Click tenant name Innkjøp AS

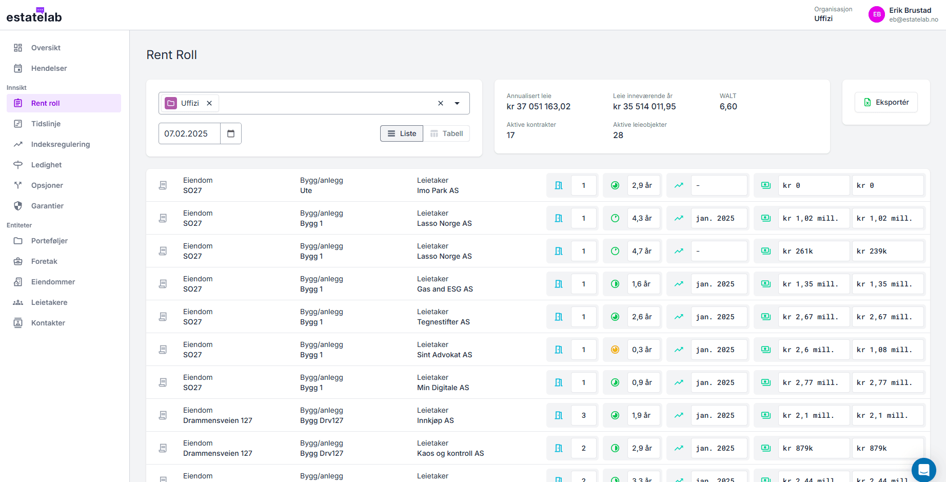[436, 420]
